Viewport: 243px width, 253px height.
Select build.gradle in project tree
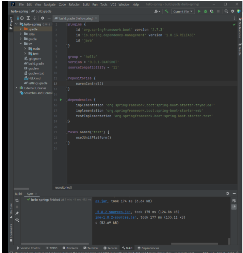tap(34, 63)
